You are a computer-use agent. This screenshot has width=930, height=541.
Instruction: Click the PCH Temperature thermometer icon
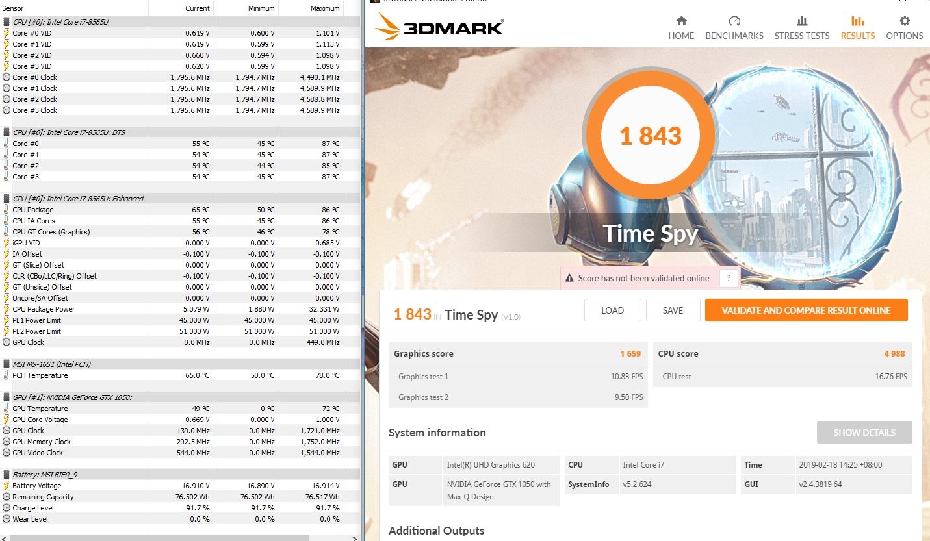[x=6, y=375]
